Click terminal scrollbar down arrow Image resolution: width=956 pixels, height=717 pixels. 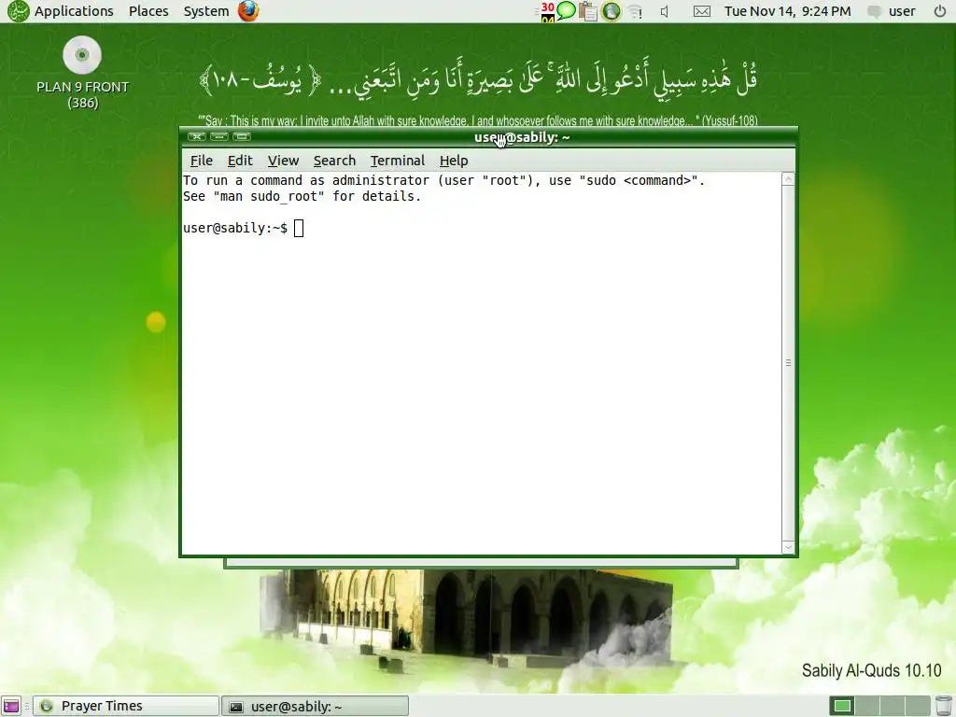click(788, 547)
